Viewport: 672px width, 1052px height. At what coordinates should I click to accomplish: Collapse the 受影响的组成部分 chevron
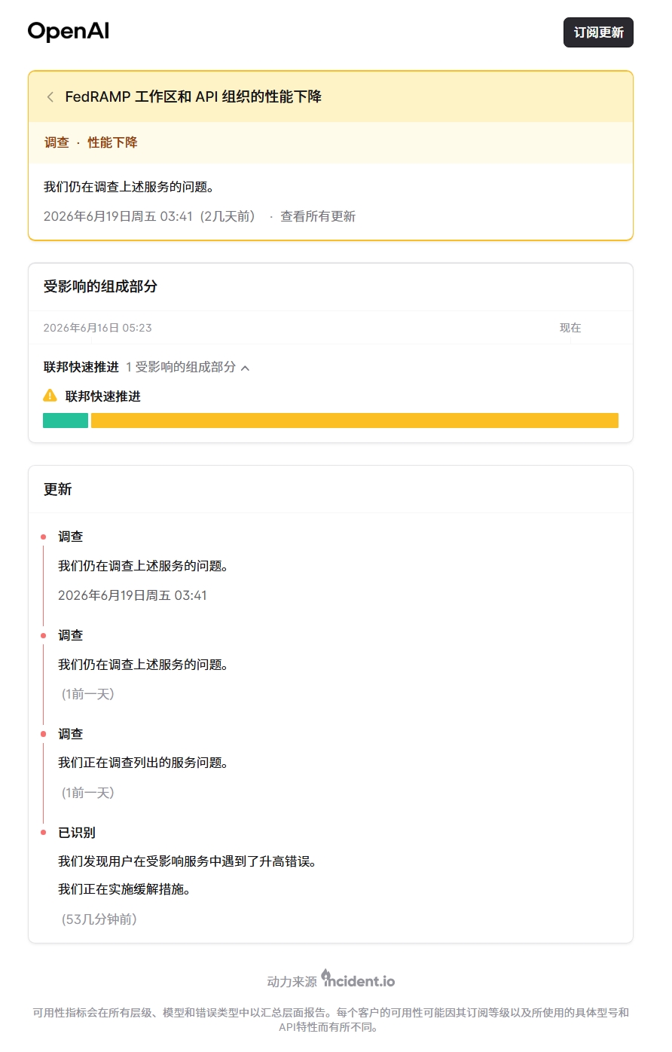pos(245,368)
